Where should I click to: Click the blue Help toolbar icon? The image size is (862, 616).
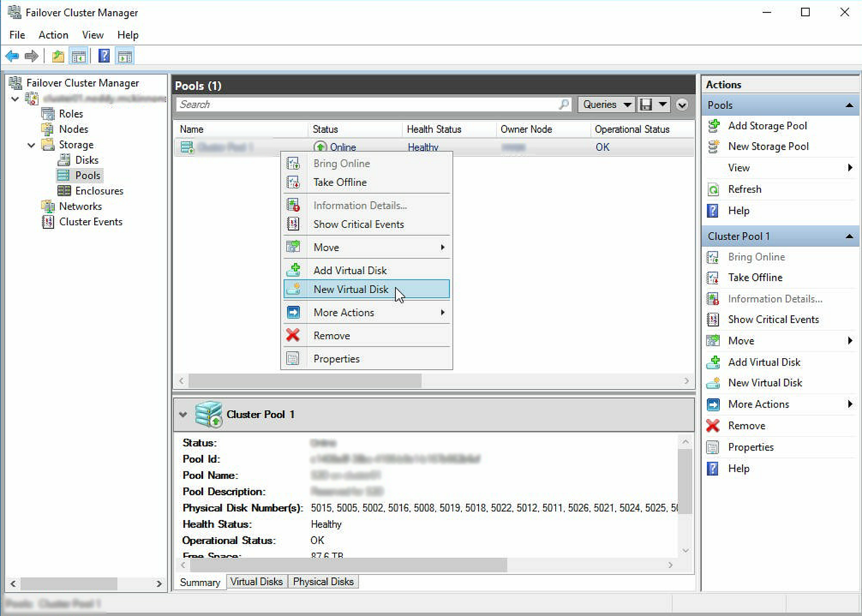pyautogui.click(x=104, y=56)
